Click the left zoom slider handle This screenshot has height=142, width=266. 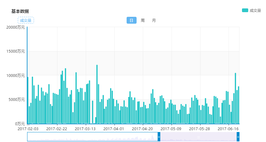click(159, 137)
